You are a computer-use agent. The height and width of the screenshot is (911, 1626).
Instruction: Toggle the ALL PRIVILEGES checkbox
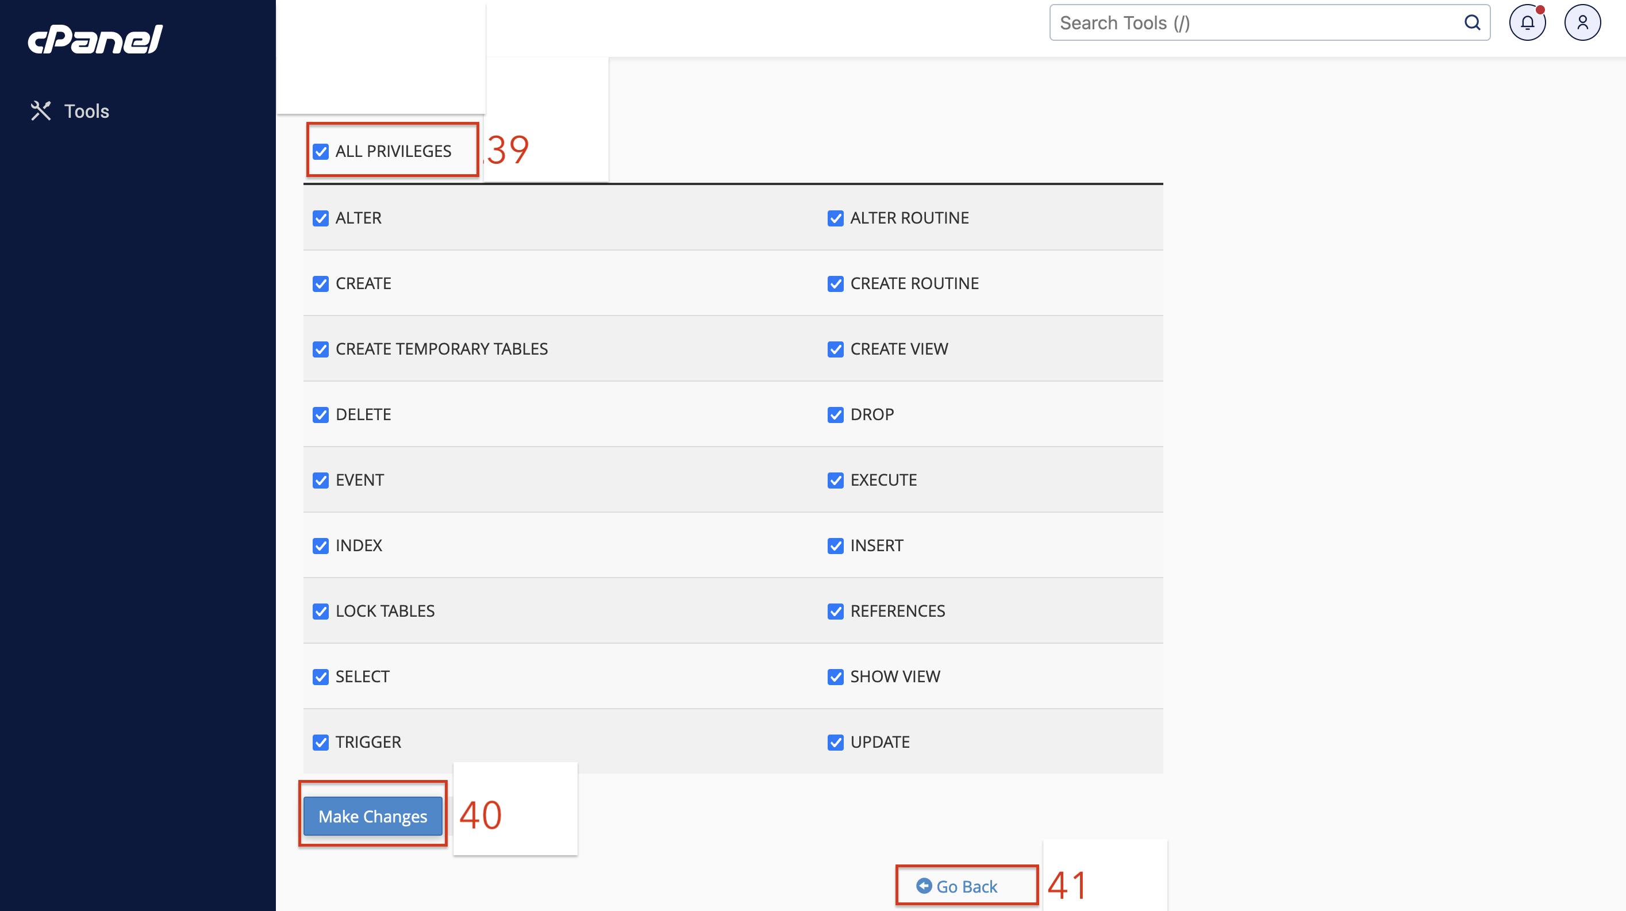point(321,152)
